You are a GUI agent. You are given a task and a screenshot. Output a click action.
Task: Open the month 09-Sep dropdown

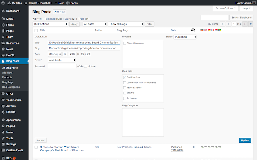tap(55, 54)
